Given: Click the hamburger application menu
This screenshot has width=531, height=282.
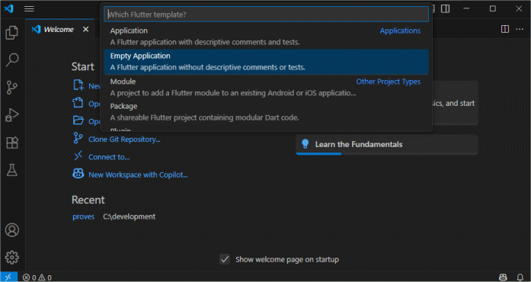Looking at the screenshot, I should [29, 9].
